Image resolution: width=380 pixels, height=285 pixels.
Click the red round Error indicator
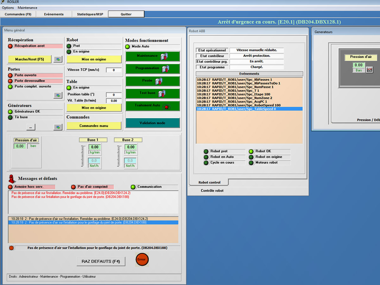pyautogui.click(x=142, y=260)
